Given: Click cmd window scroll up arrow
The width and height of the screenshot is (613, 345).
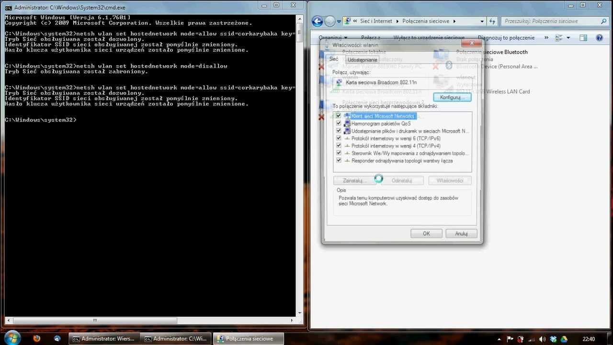Looking at the screenshot, I should click(x=300, y=18).
